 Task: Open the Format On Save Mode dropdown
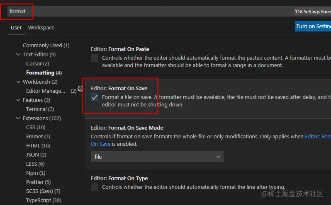[157, 157]
